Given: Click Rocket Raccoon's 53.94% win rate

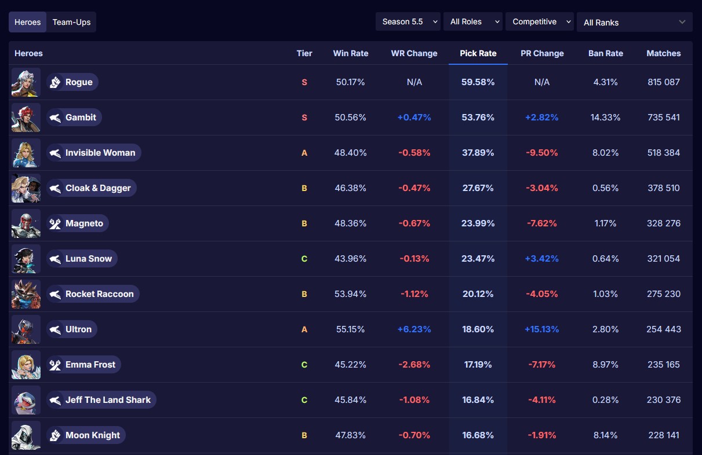Looking at the screenshot, I should 351,294.
